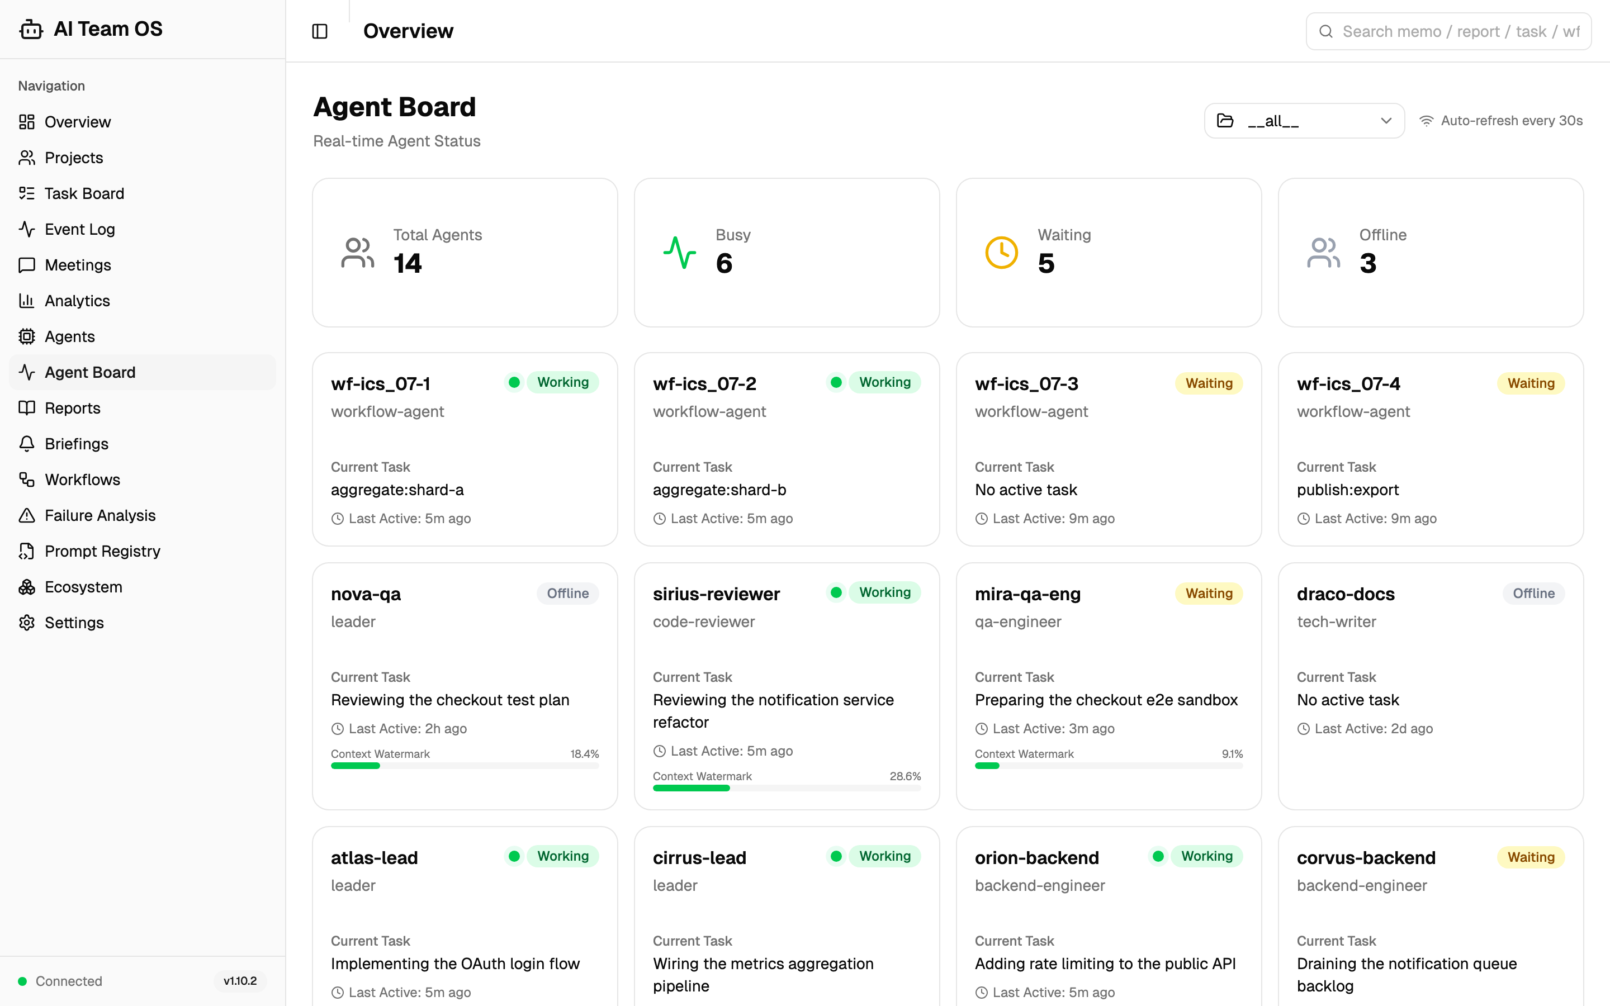Click the Agents chip icon
This screenshot has height=1006, width=1610.
[27, 336]
